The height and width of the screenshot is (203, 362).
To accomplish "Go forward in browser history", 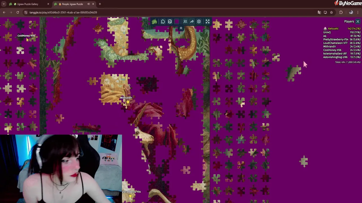I will (11, 12).
